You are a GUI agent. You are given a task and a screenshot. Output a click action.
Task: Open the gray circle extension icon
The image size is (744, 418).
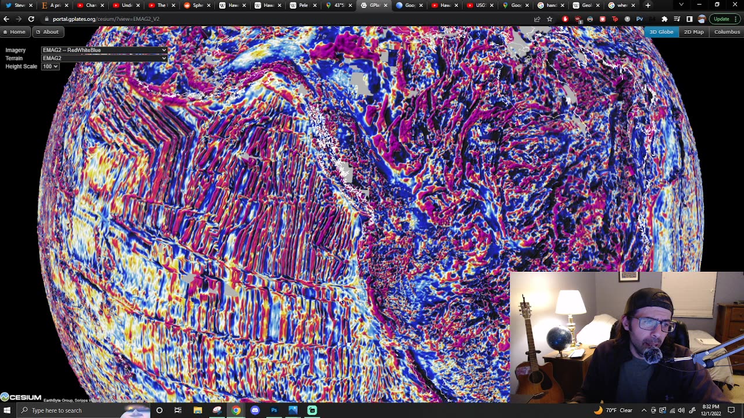tap(627, 19)
